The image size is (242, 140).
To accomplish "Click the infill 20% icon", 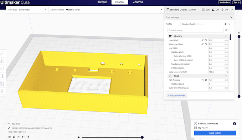I will click(x=203, y=10).
